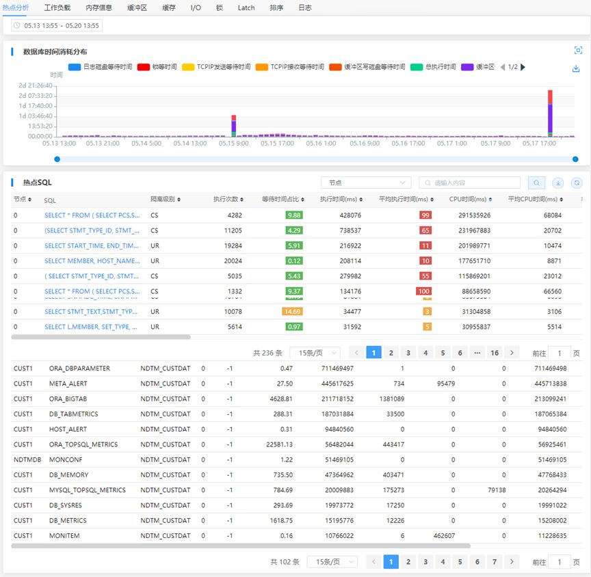Switch to the Latch tab

(246, 8)
